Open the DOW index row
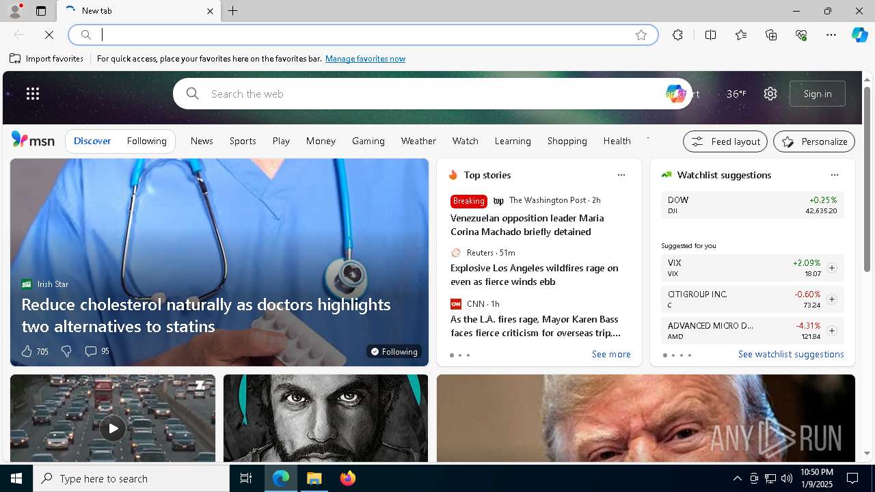875x492 pixels. point(752,205)
